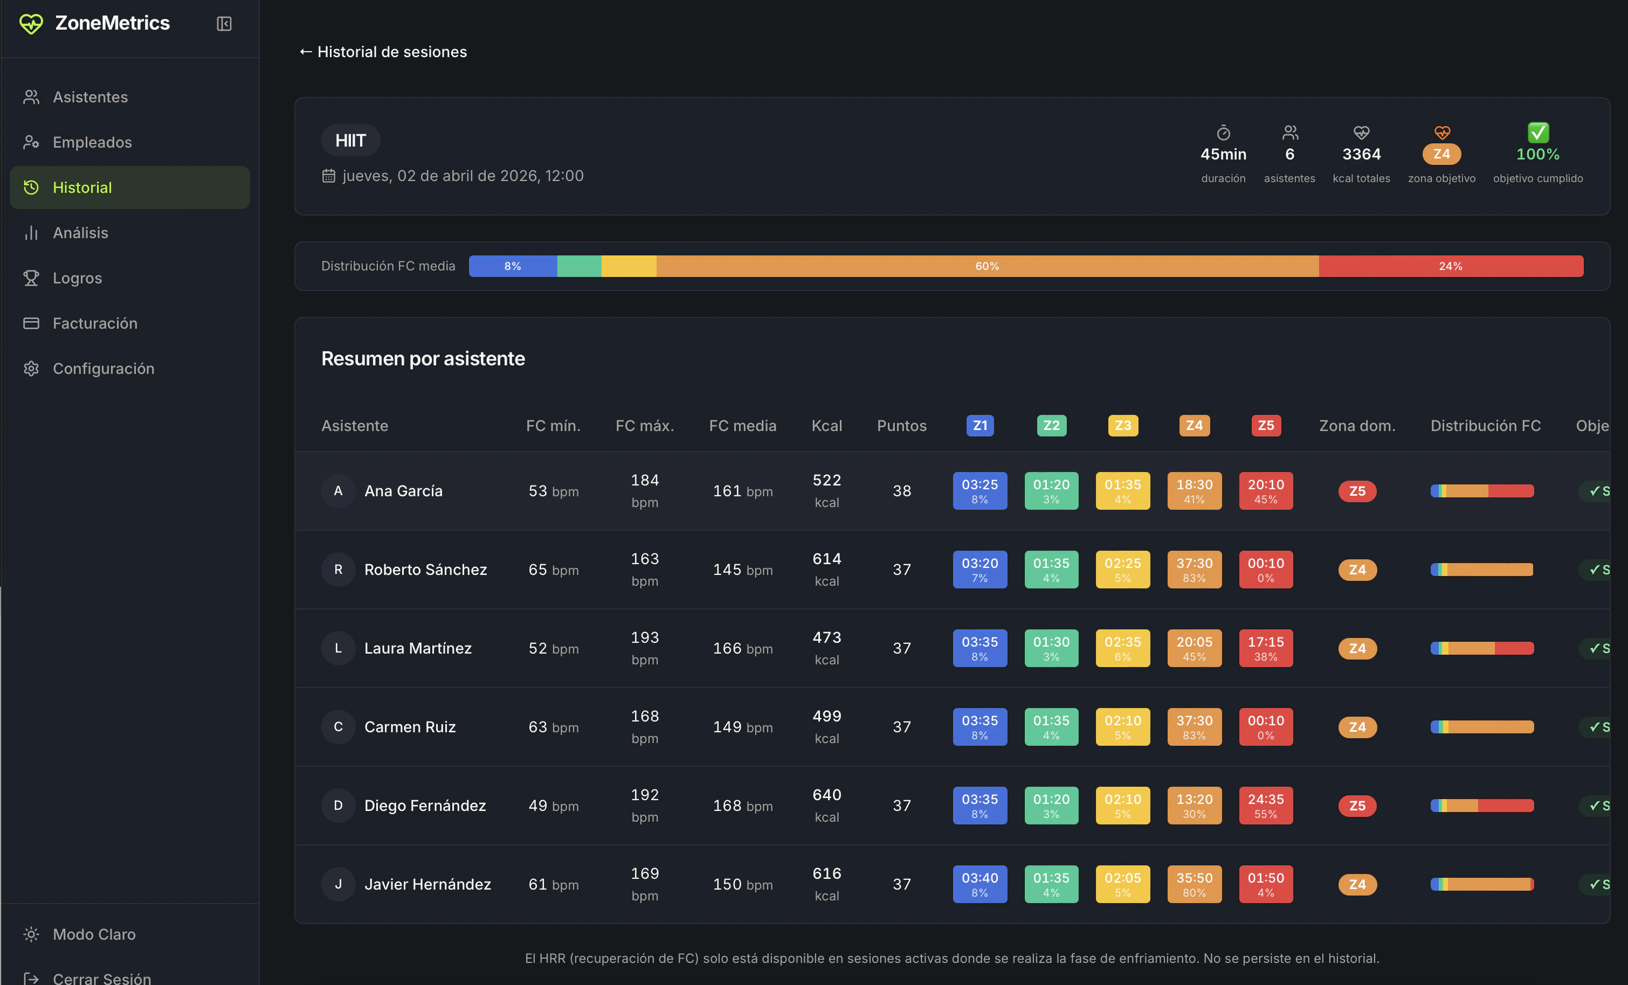
Task: Click the 60% orange distribution segment
Action: pyautogui.click(x=987, y=266)
